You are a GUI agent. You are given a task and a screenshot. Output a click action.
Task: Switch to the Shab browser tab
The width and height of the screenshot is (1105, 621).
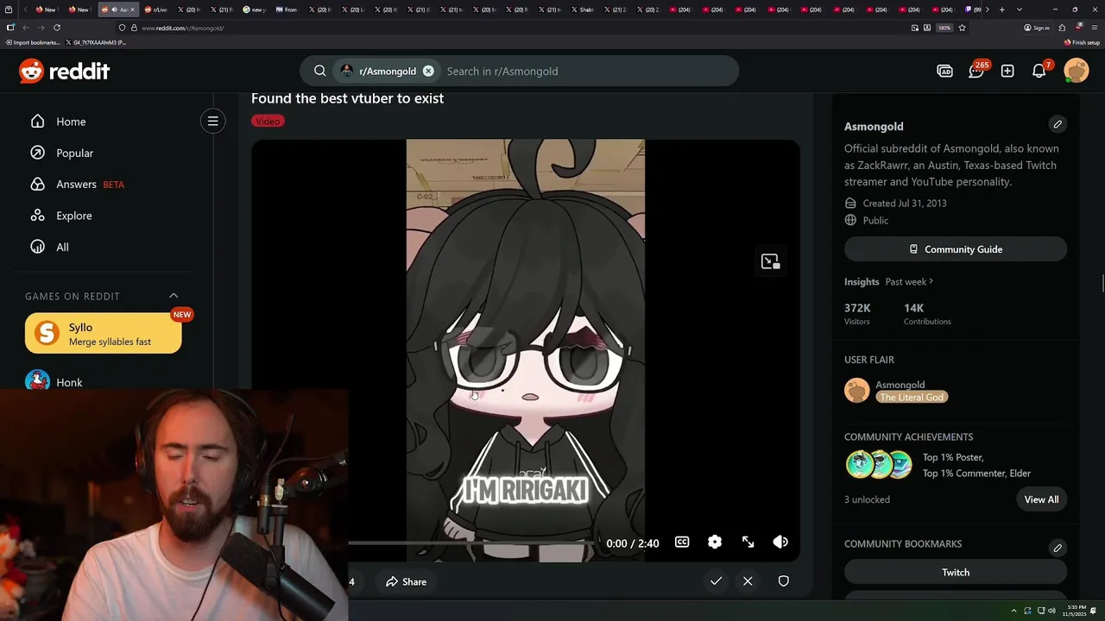tap(583, 9)
